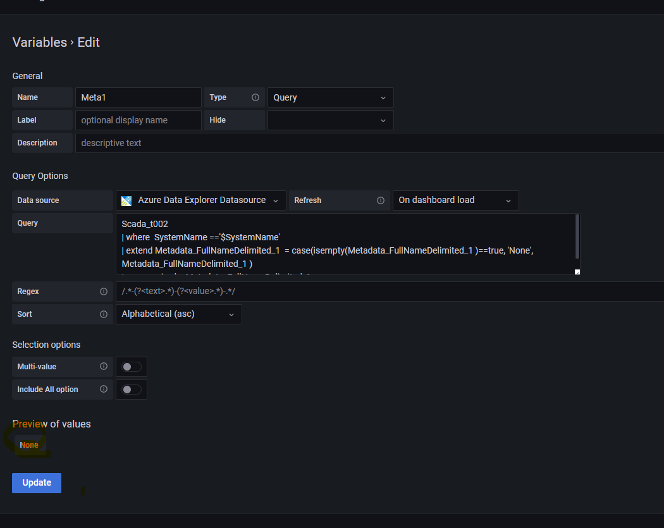
Task: Open the Refresh dropdown set to On dashboard load
Action: (455, 200)
